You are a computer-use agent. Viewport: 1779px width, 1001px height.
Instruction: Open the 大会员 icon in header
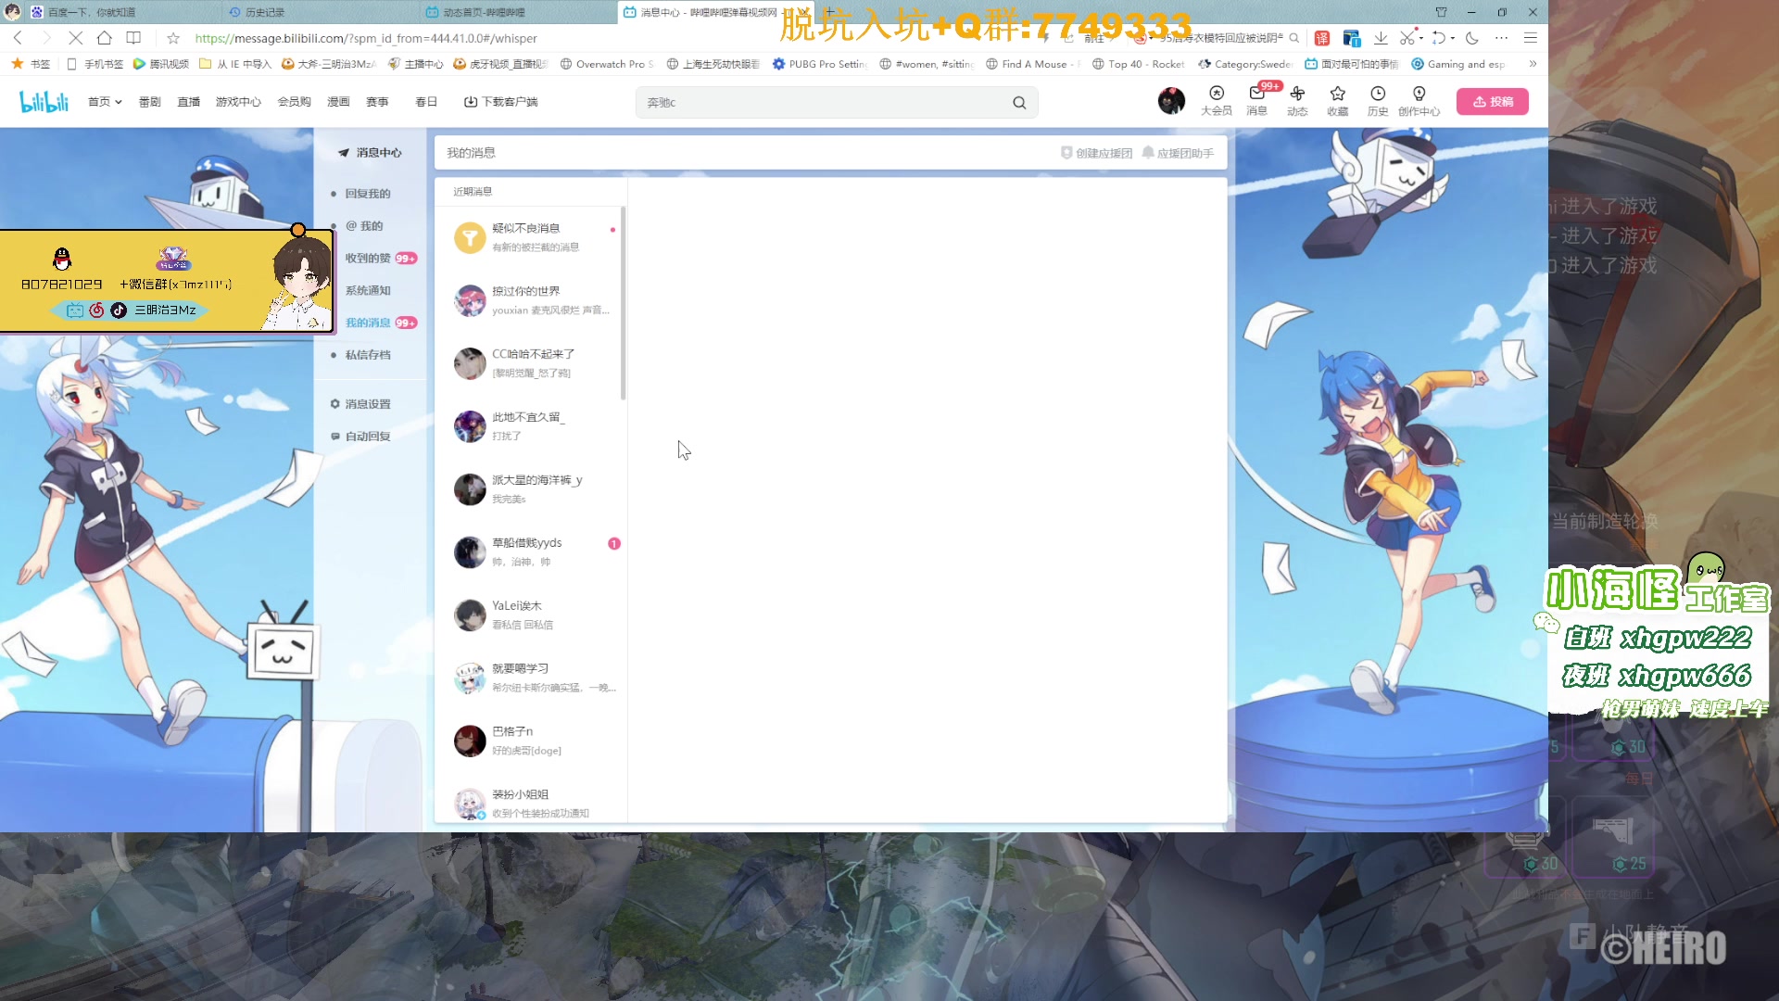point(1217,100)
